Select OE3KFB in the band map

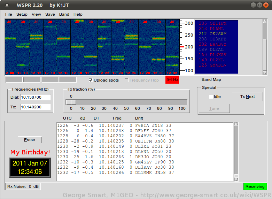[x=213, y=39]
